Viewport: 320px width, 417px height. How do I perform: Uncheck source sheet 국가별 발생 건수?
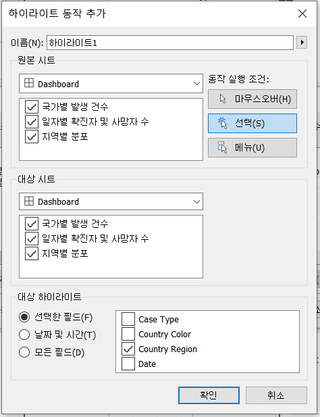32,107
